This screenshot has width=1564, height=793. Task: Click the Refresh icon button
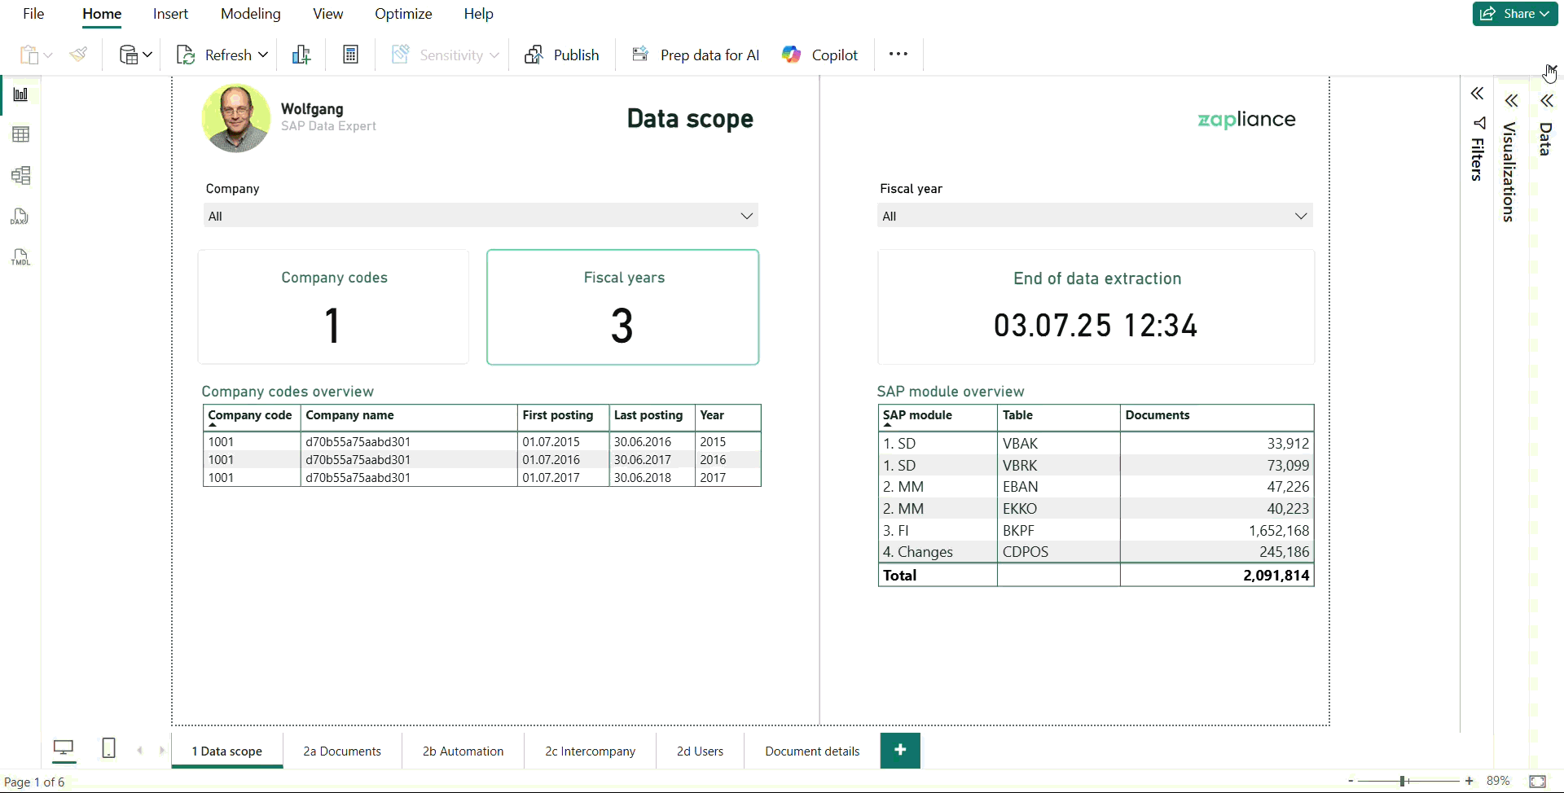[x=186, y=55]
